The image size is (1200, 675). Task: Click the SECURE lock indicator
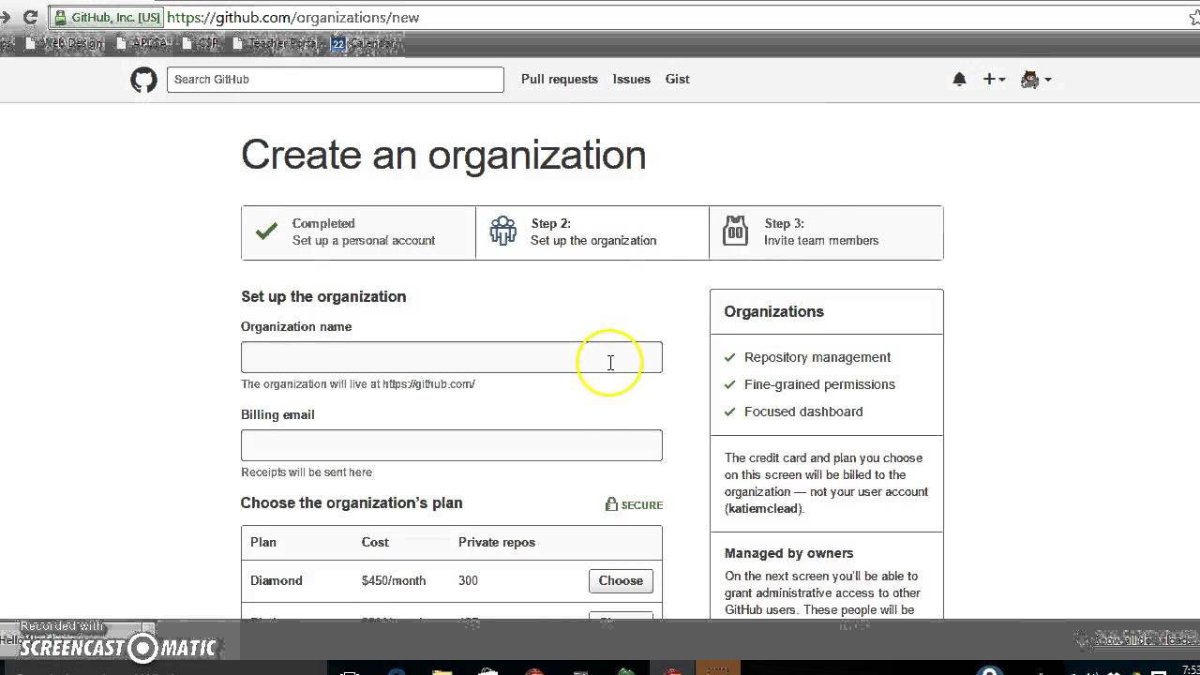(x=635, y=504)
